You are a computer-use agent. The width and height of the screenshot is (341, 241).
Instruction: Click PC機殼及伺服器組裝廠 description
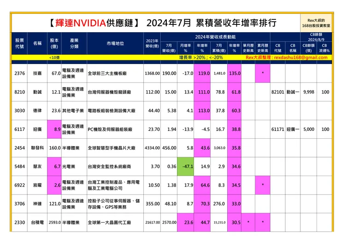tap(110, 129)
